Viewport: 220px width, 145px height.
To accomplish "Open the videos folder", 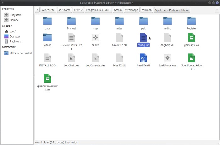I will [47, 38].
